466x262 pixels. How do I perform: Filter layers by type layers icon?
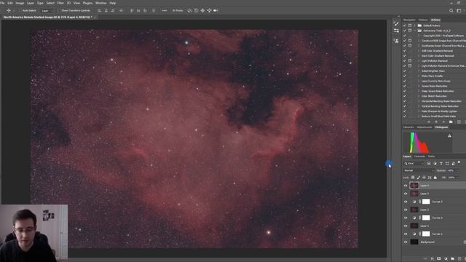[x=441, y=163]
